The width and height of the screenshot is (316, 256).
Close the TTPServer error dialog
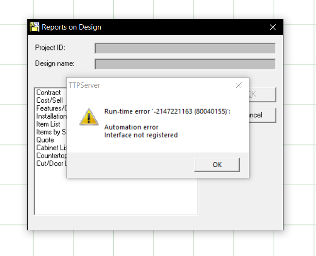(239, 85)
